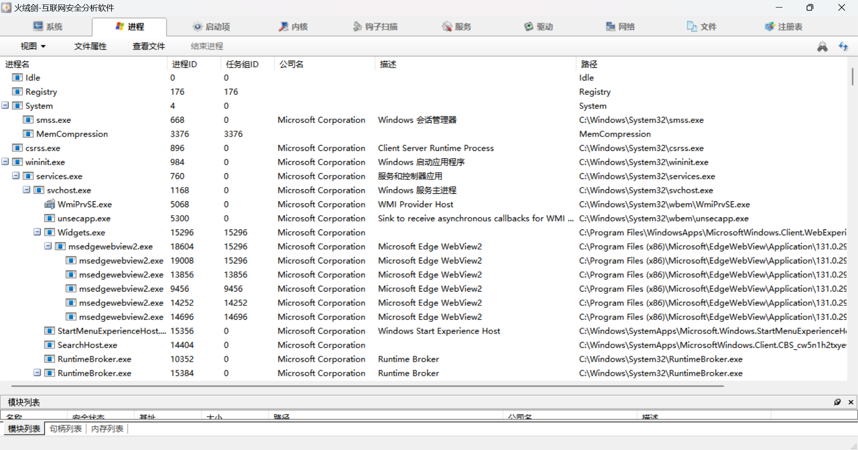Click the binoculars search icon
The image size is (858, 450).
click(x=822, y=46)
